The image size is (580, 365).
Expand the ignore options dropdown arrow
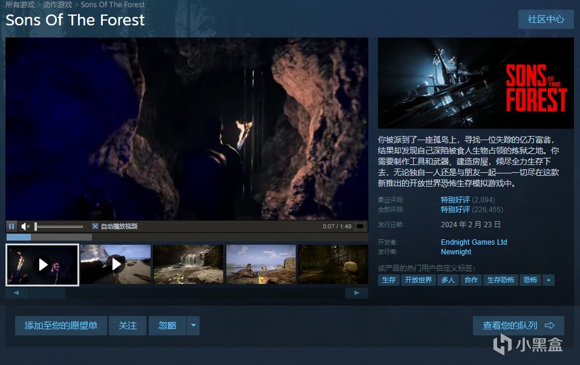point(193,326)
